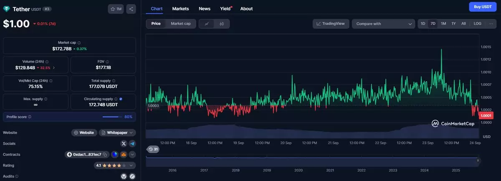The image size is (501, 181).
Task: Click the 2020 mark on timeline navigator
Action: pos(298,170)
